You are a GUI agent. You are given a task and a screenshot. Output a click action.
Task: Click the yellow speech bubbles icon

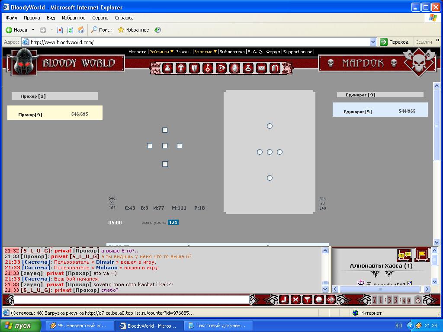[404, 255]
